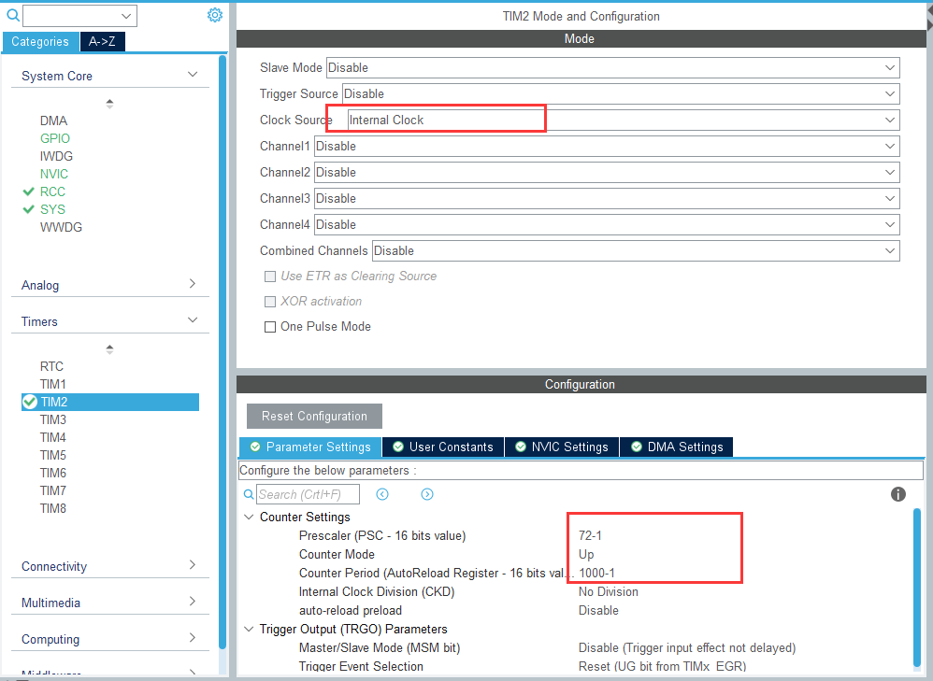Open the DMA Settings tab
933x681 pixels.
click(x=677, y=447)
